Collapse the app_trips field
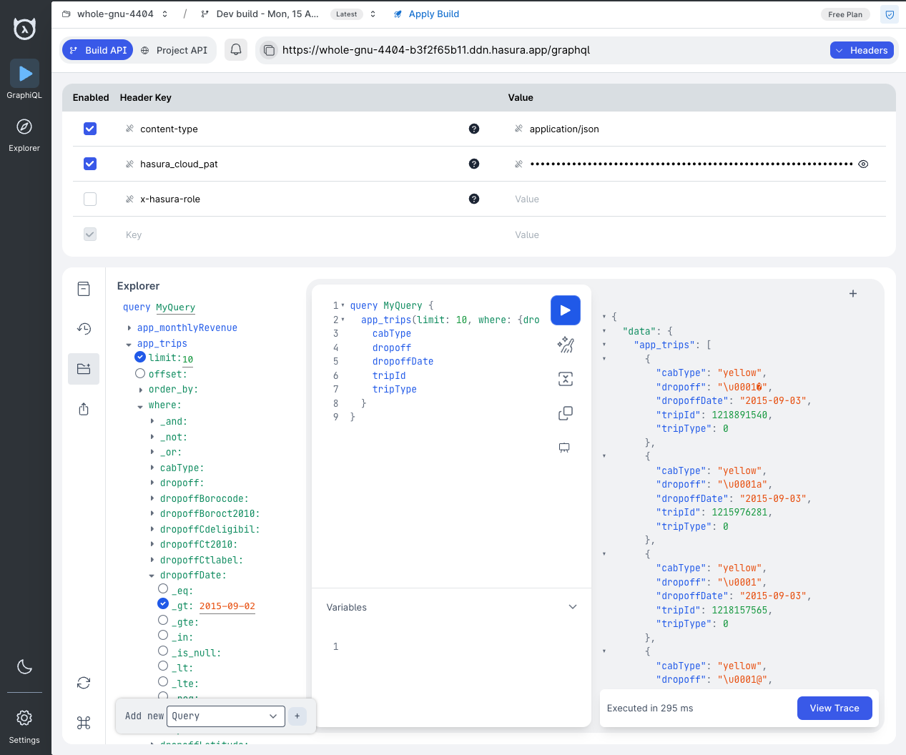The image size is (906, 755). point(129,344)
